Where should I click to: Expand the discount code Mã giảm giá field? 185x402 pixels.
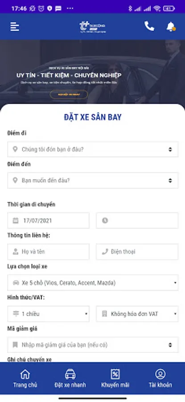point(93,345)
